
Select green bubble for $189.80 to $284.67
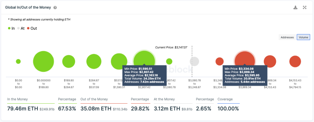(x=69, y=62)
